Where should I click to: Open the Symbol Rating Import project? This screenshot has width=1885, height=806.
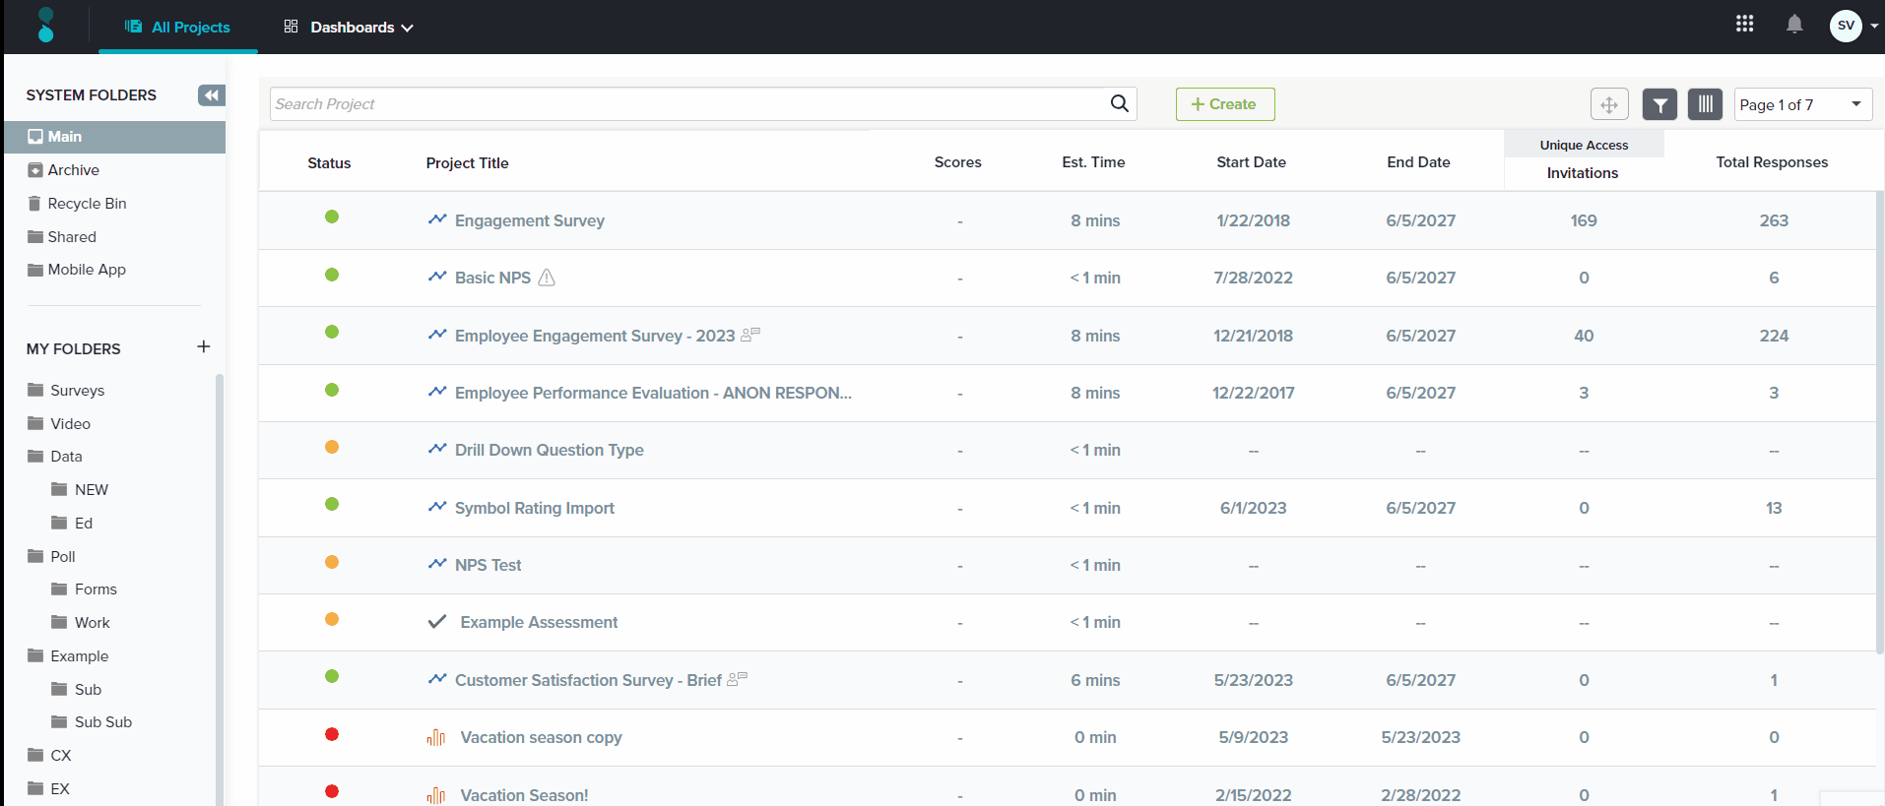tap(534, 508)
